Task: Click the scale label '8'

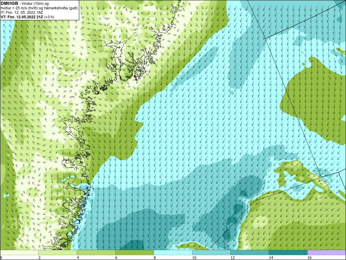Action: (155, 258)
